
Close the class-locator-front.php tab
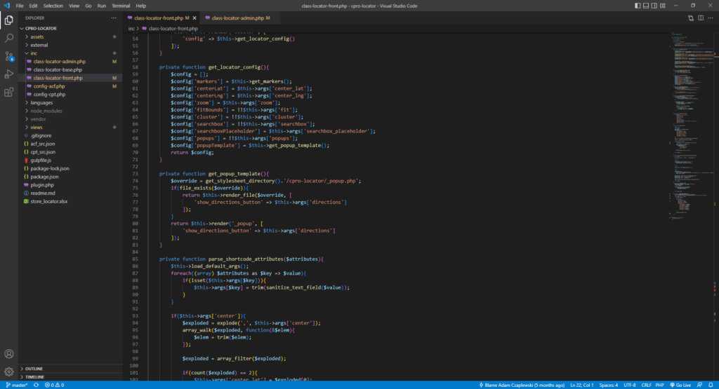click(x=194, y=18)
